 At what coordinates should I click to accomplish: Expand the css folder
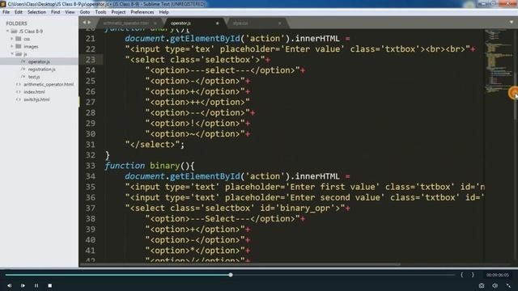[12, 39]
